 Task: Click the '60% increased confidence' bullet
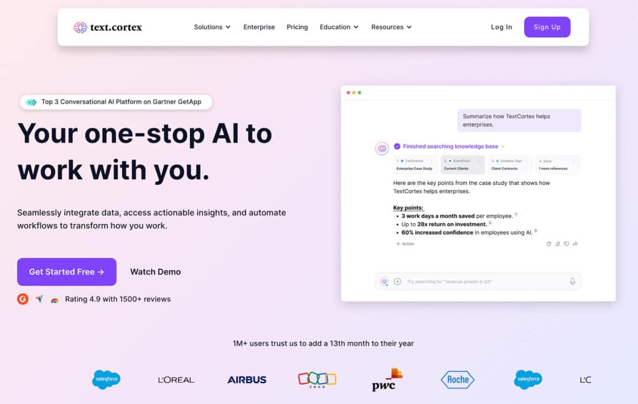click(467, 232)
